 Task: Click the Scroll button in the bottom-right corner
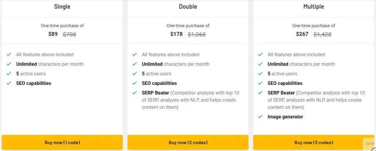pos(370,144)
